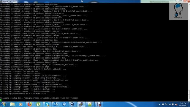Viewport: 190px width, 107px height.
Task: Click the 'Unpacking libssl-doc' line
Action: pyautogui.click(x=39, y=64)
